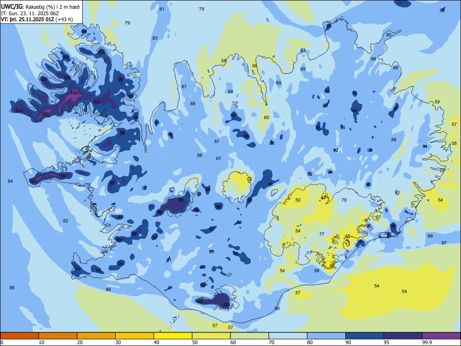Click the '60' humidity value on the map

266,117
